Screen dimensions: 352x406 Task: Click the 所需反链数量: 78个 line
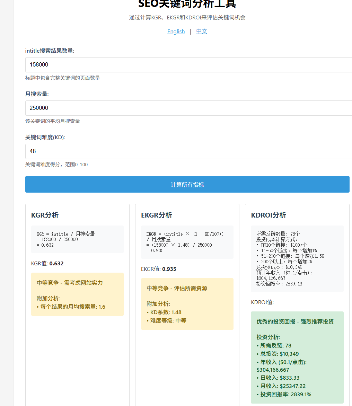278,234
